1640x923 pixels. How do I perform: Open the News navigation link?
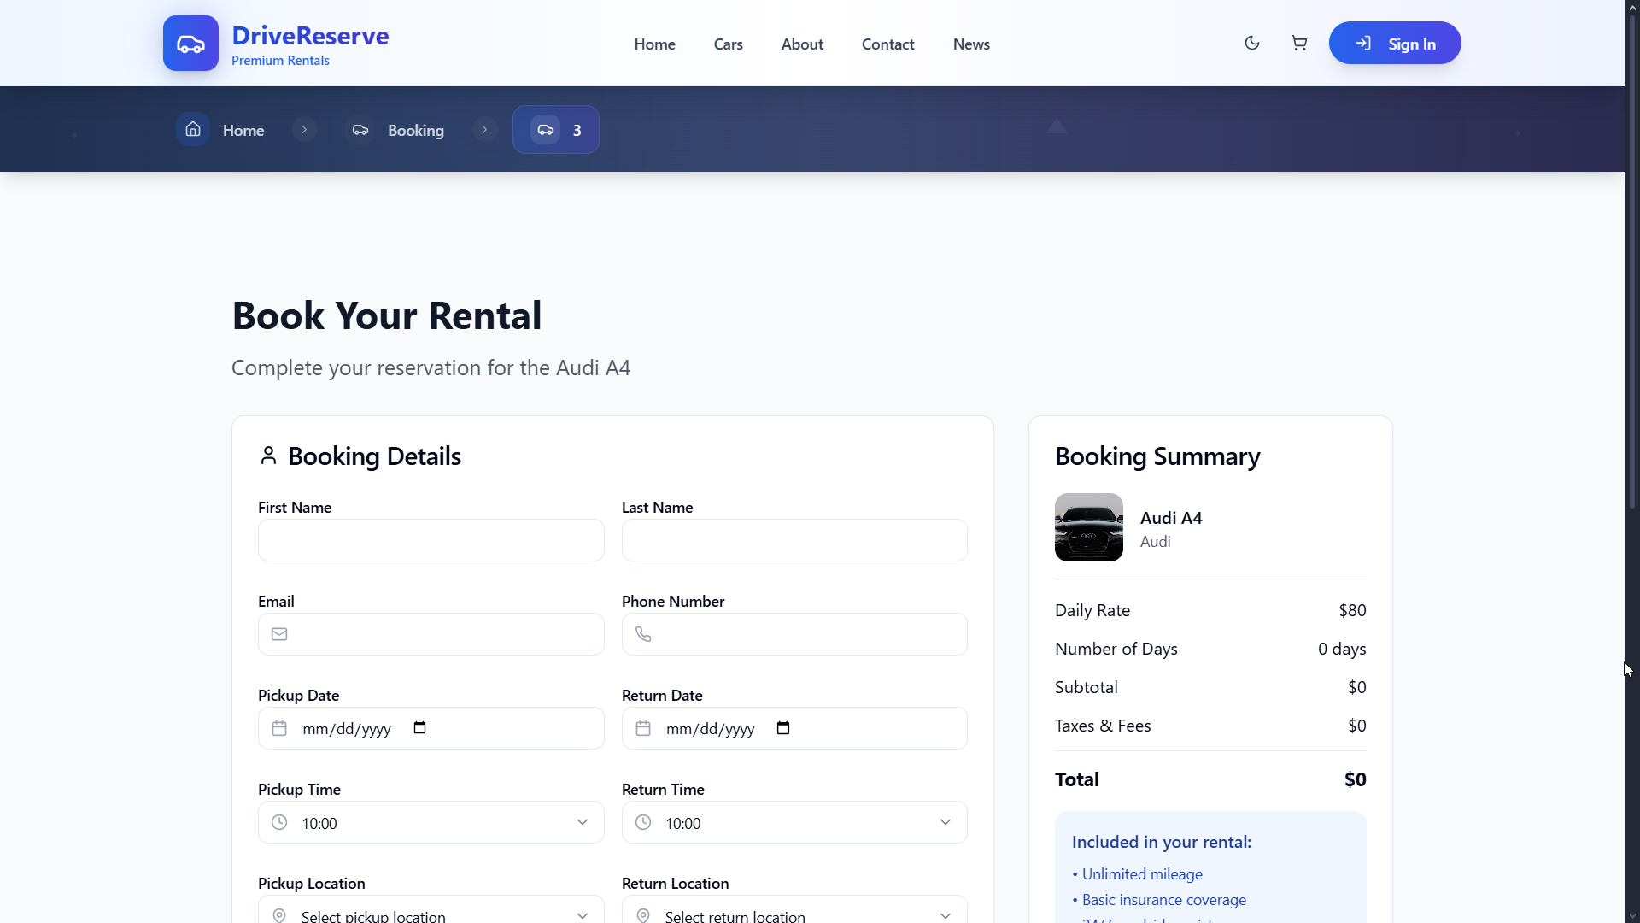coord(971,44)
